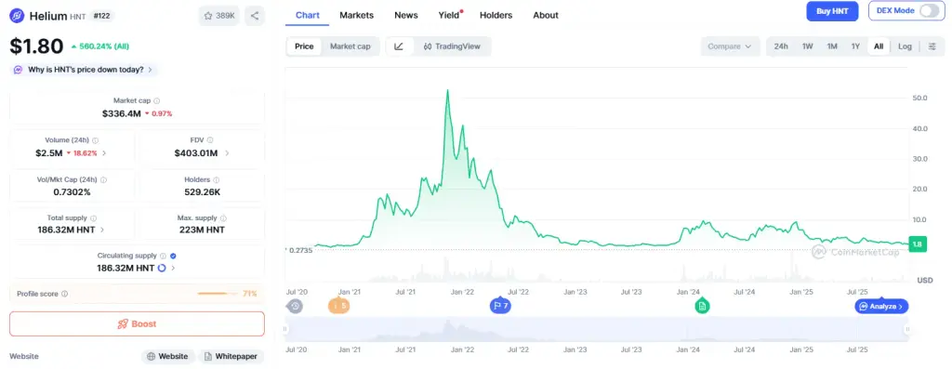Viewport: 952px width, 369px height.
Task: Expand FDV details chevron
Action: pos(227,153)
